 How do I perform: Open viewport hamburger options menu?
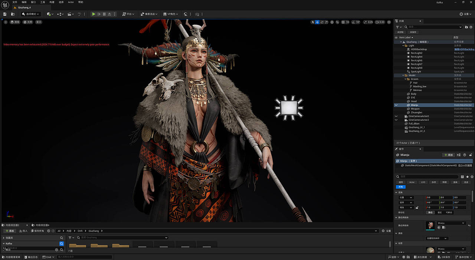click(6, 22)
